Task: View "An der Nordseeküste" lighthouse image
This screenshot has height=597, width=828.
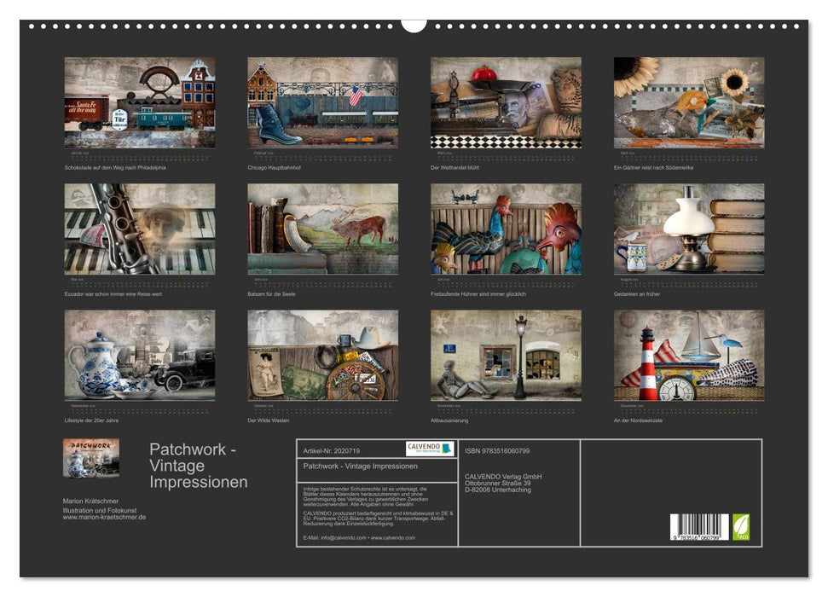Action: click(691, 356)
